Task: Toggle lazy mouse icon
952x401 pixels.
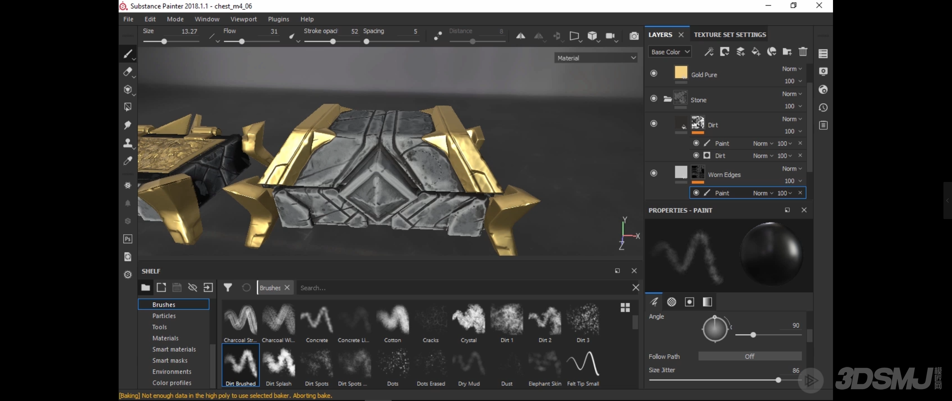Action: [x=438, y=36]
